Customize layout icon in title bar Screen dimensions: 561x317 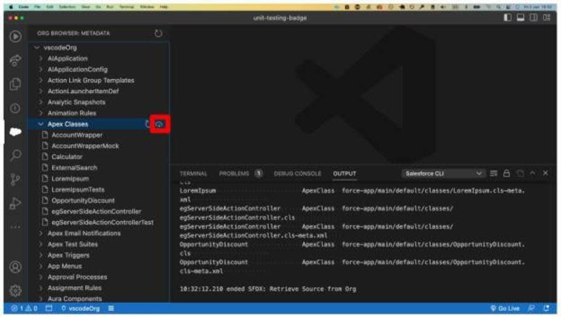pyautogui.click(x=547, y=18)
